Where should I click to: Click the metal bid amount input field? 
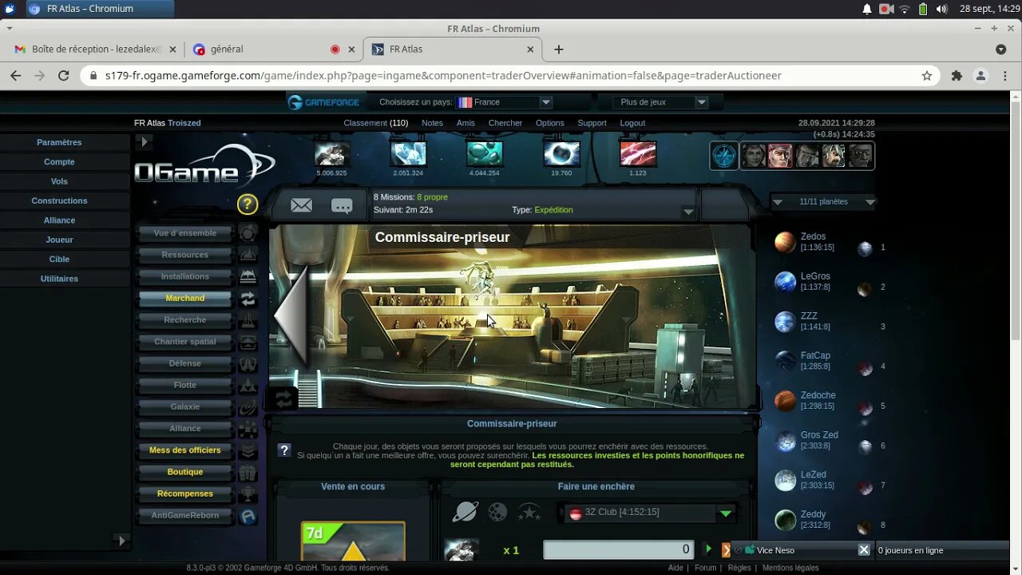pyautogui.click(x=618, y=549)
